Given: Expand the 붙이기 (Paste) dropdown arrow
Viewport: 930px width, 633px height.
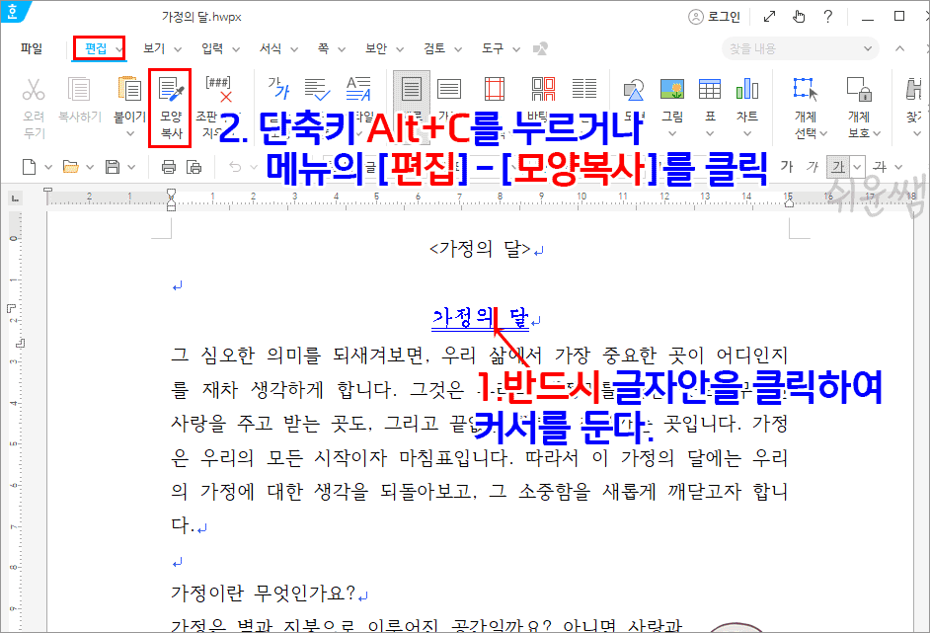Looking at the screenshot, I should (x=130, y=133).
